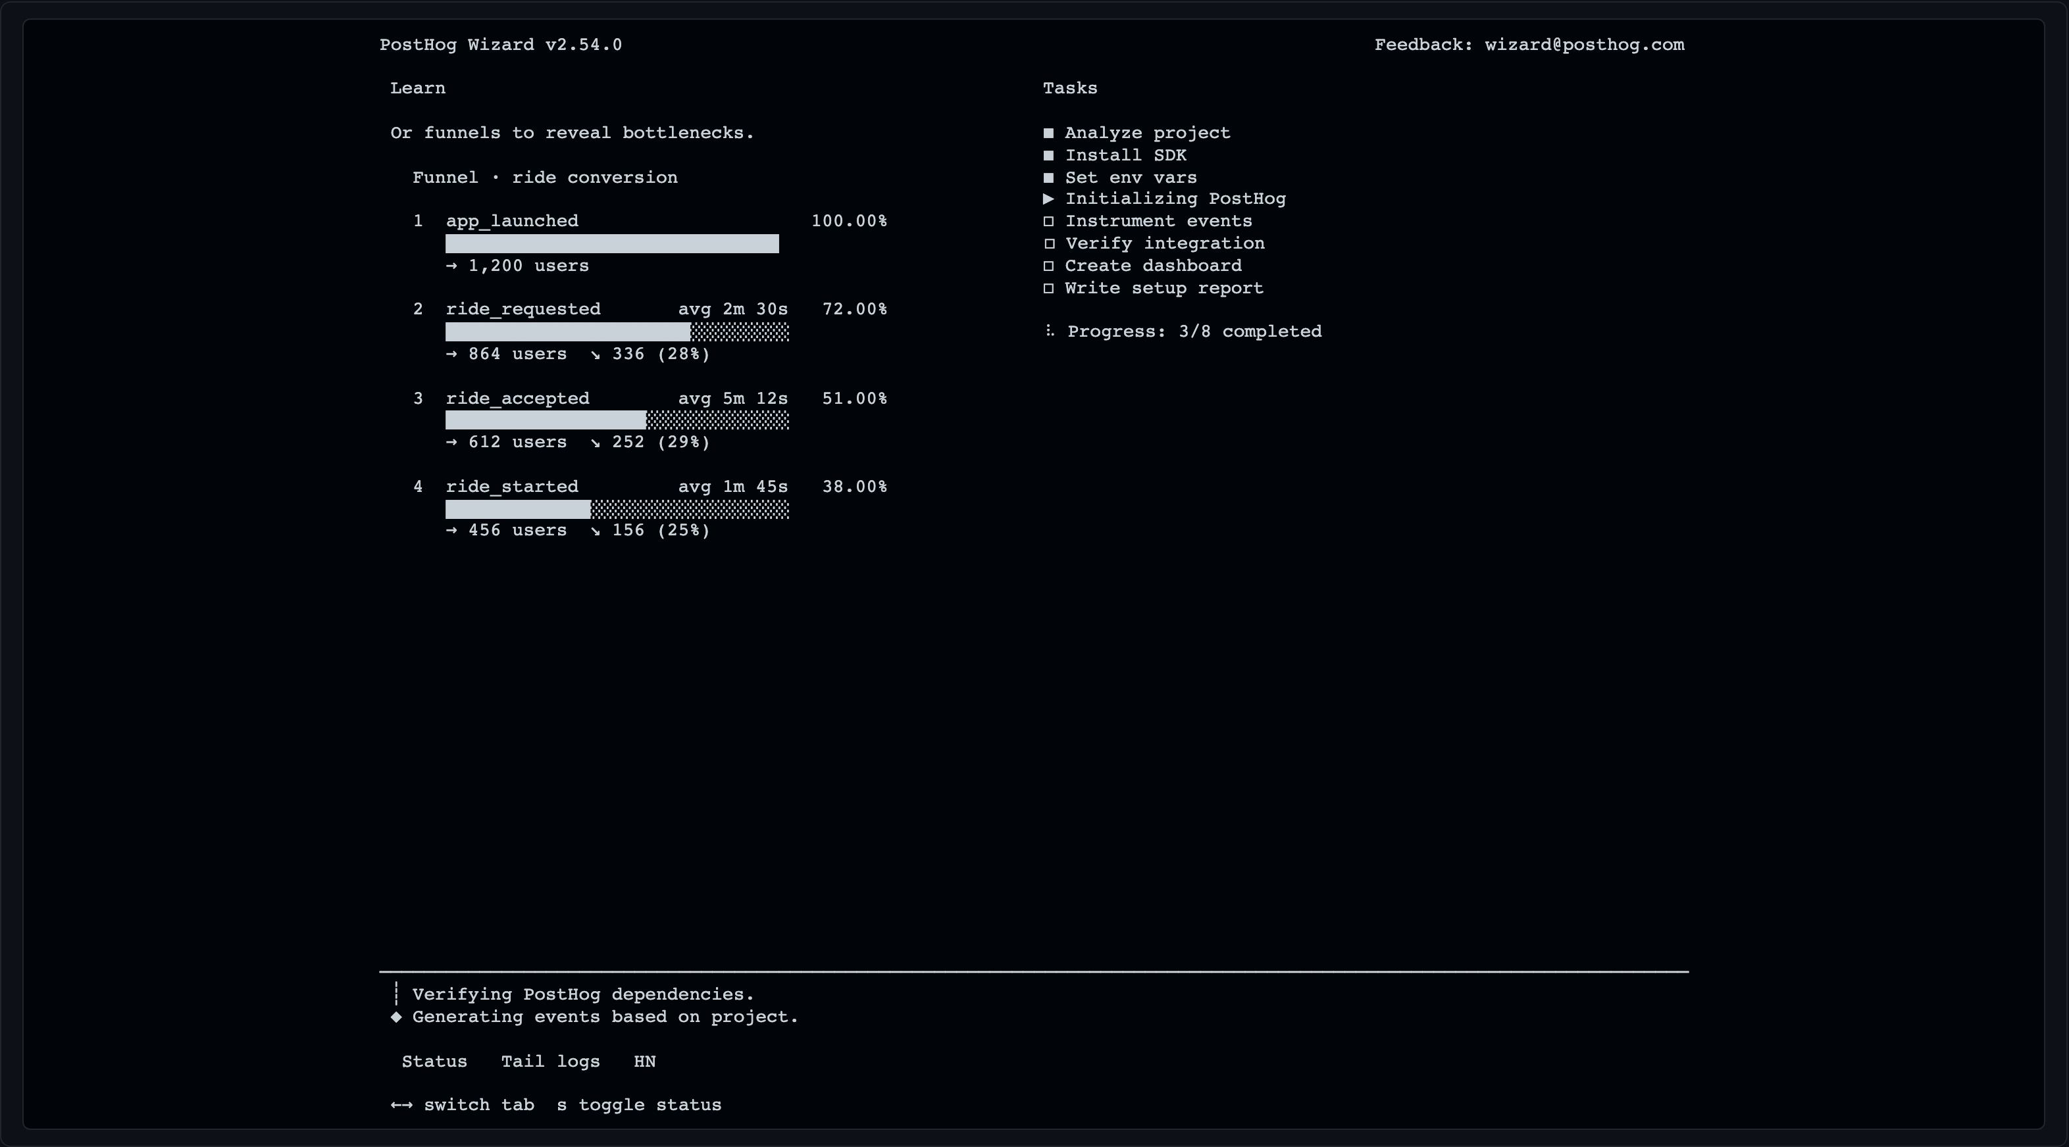Click the Create dashboard task label
Screen dimensions: 2069x1147
click(x=1152, y=266)
